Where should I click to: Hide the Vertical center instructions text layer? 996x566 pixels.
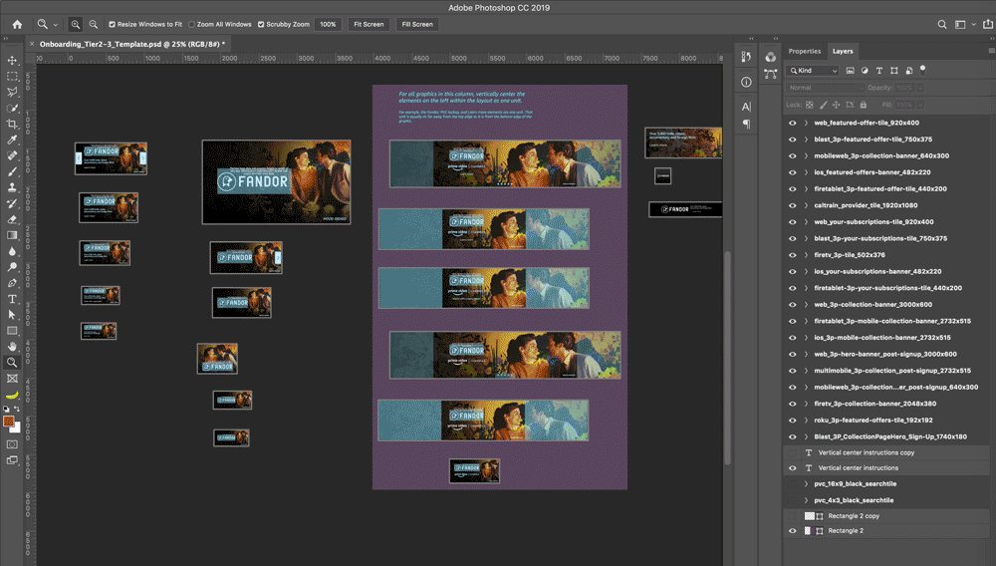coord(792,467)
